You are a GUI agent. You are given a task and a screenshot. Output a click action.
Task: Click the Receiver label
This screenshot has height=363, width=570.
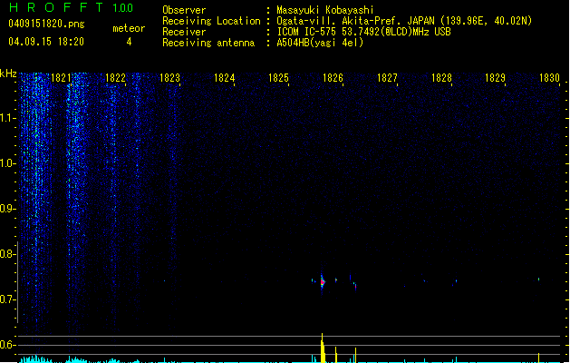(x=184, y=32)
